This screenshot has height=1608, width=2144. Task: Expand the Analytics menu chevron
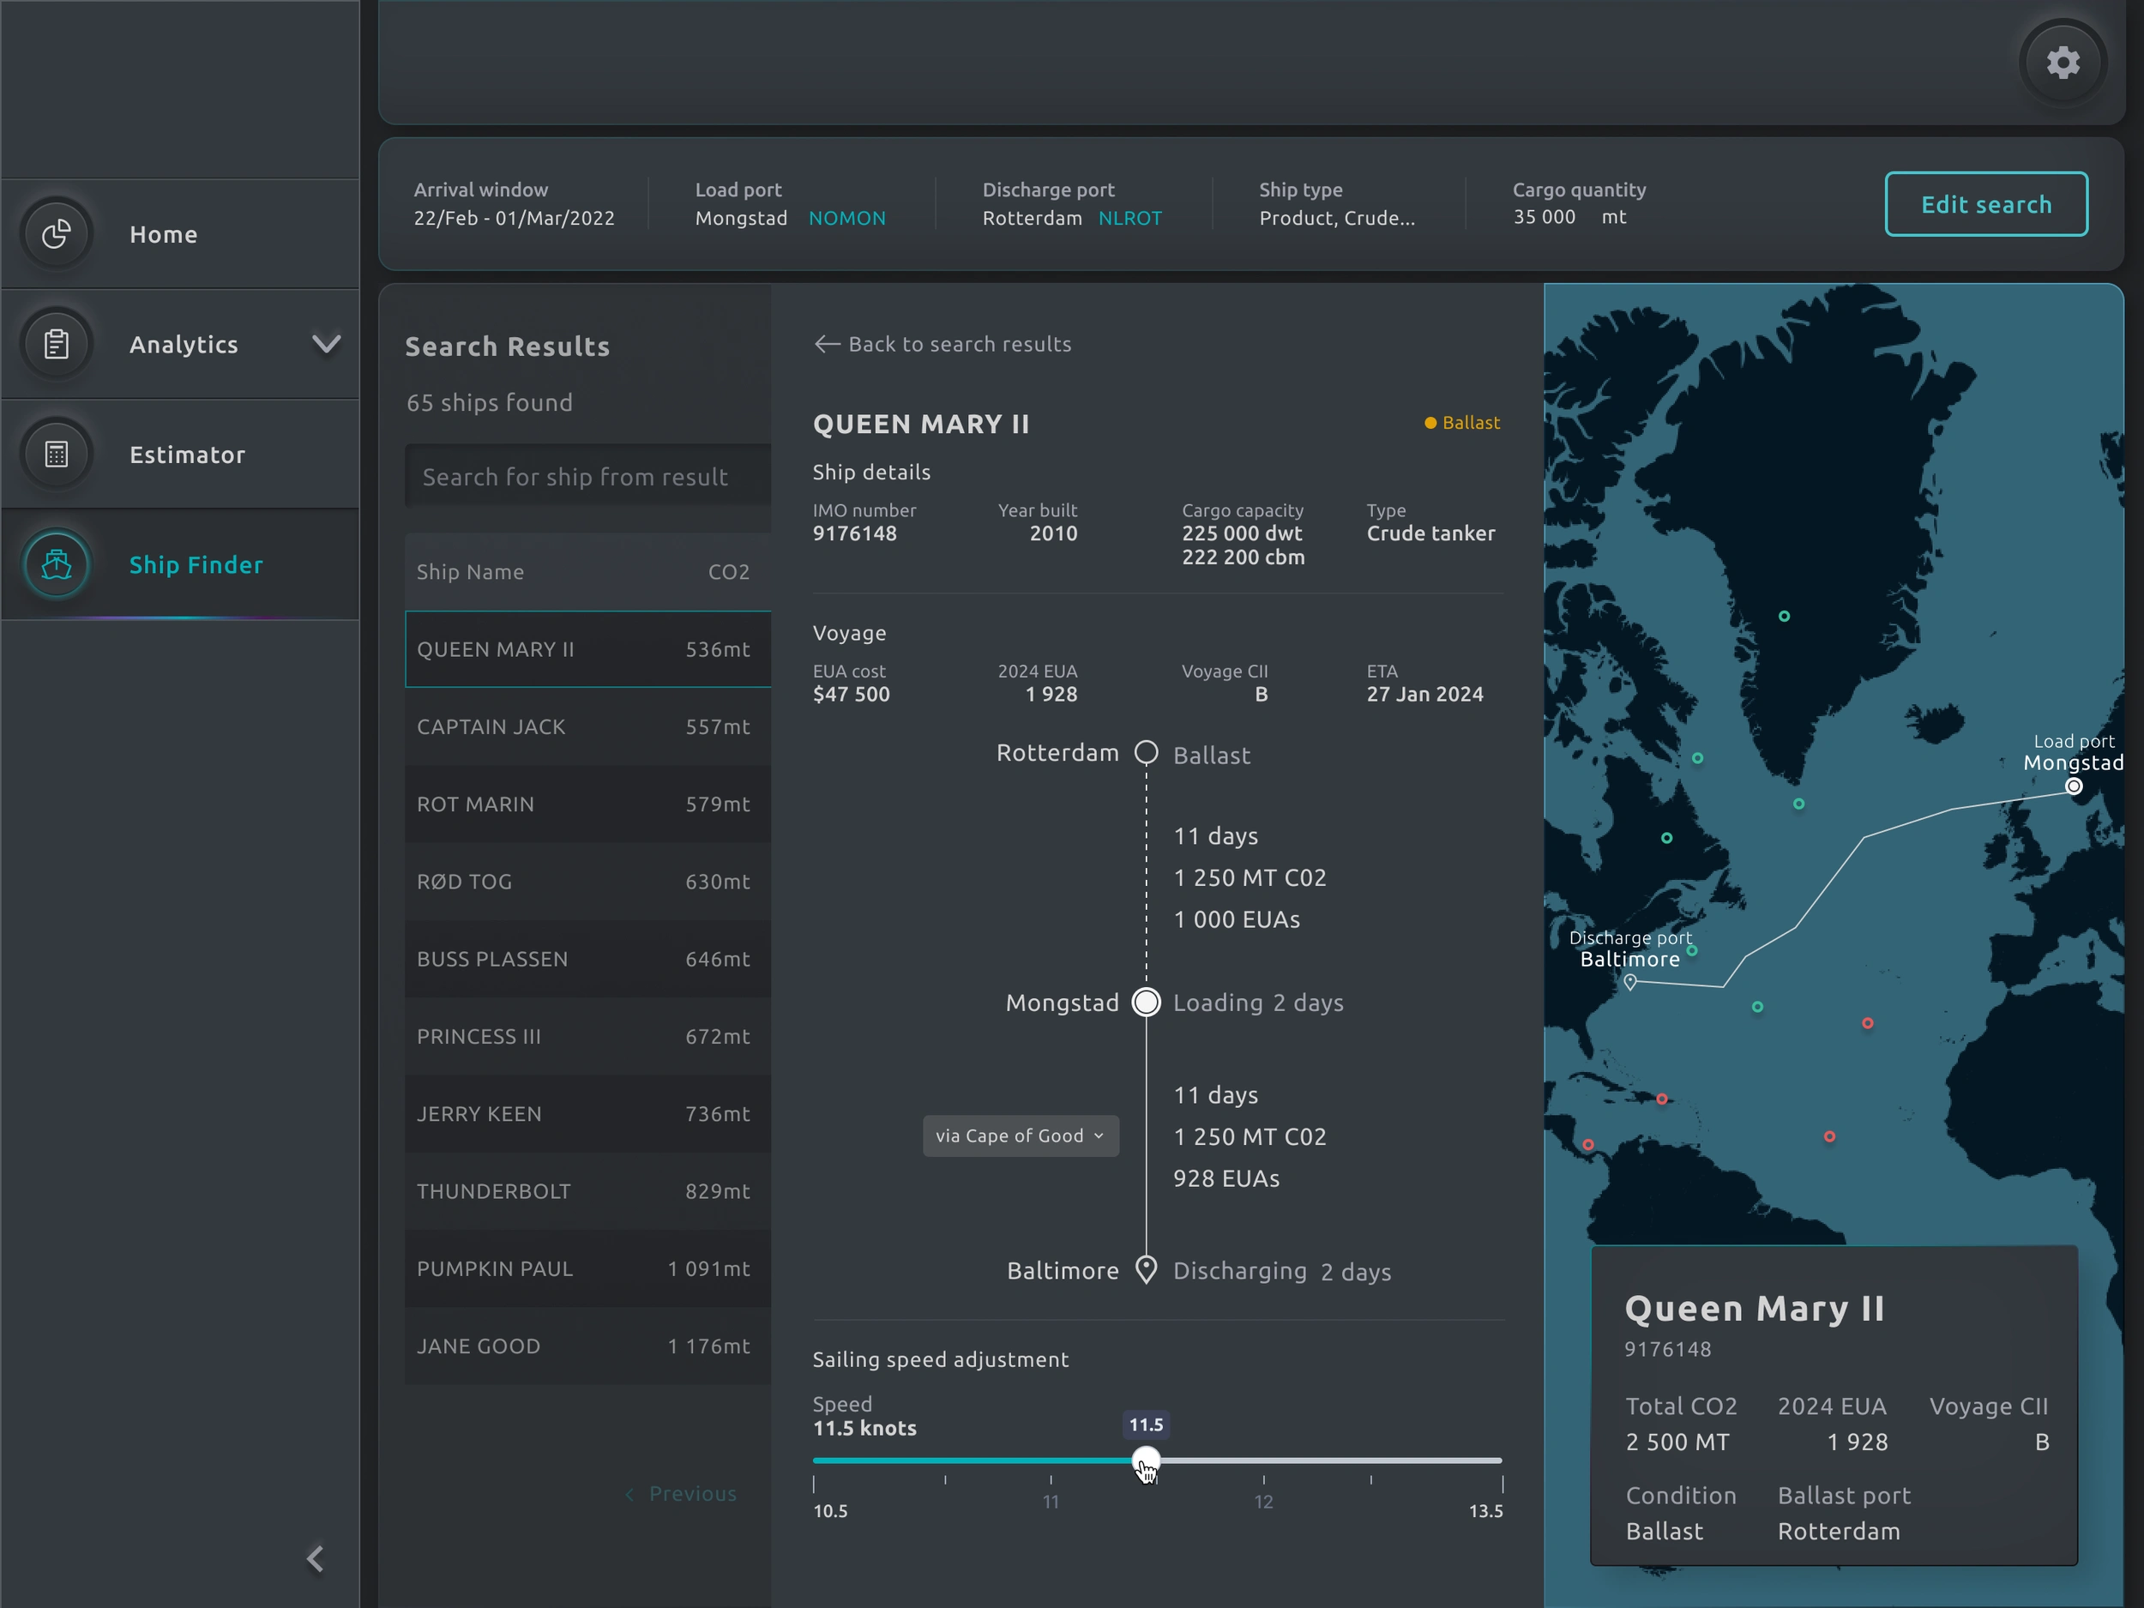pyautogui.click(x=327, y=344)
